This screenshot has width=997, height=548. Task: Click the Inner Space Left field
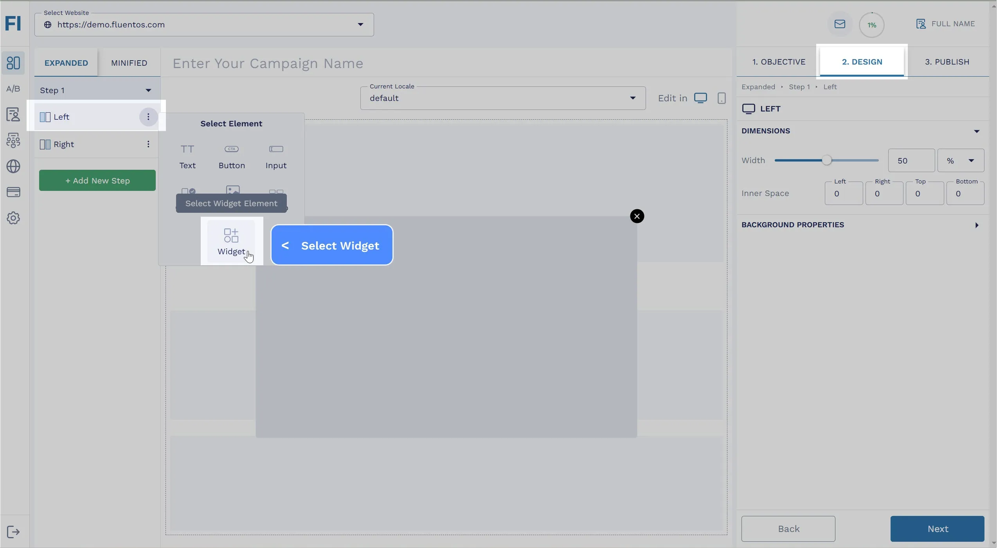[844, 194]
